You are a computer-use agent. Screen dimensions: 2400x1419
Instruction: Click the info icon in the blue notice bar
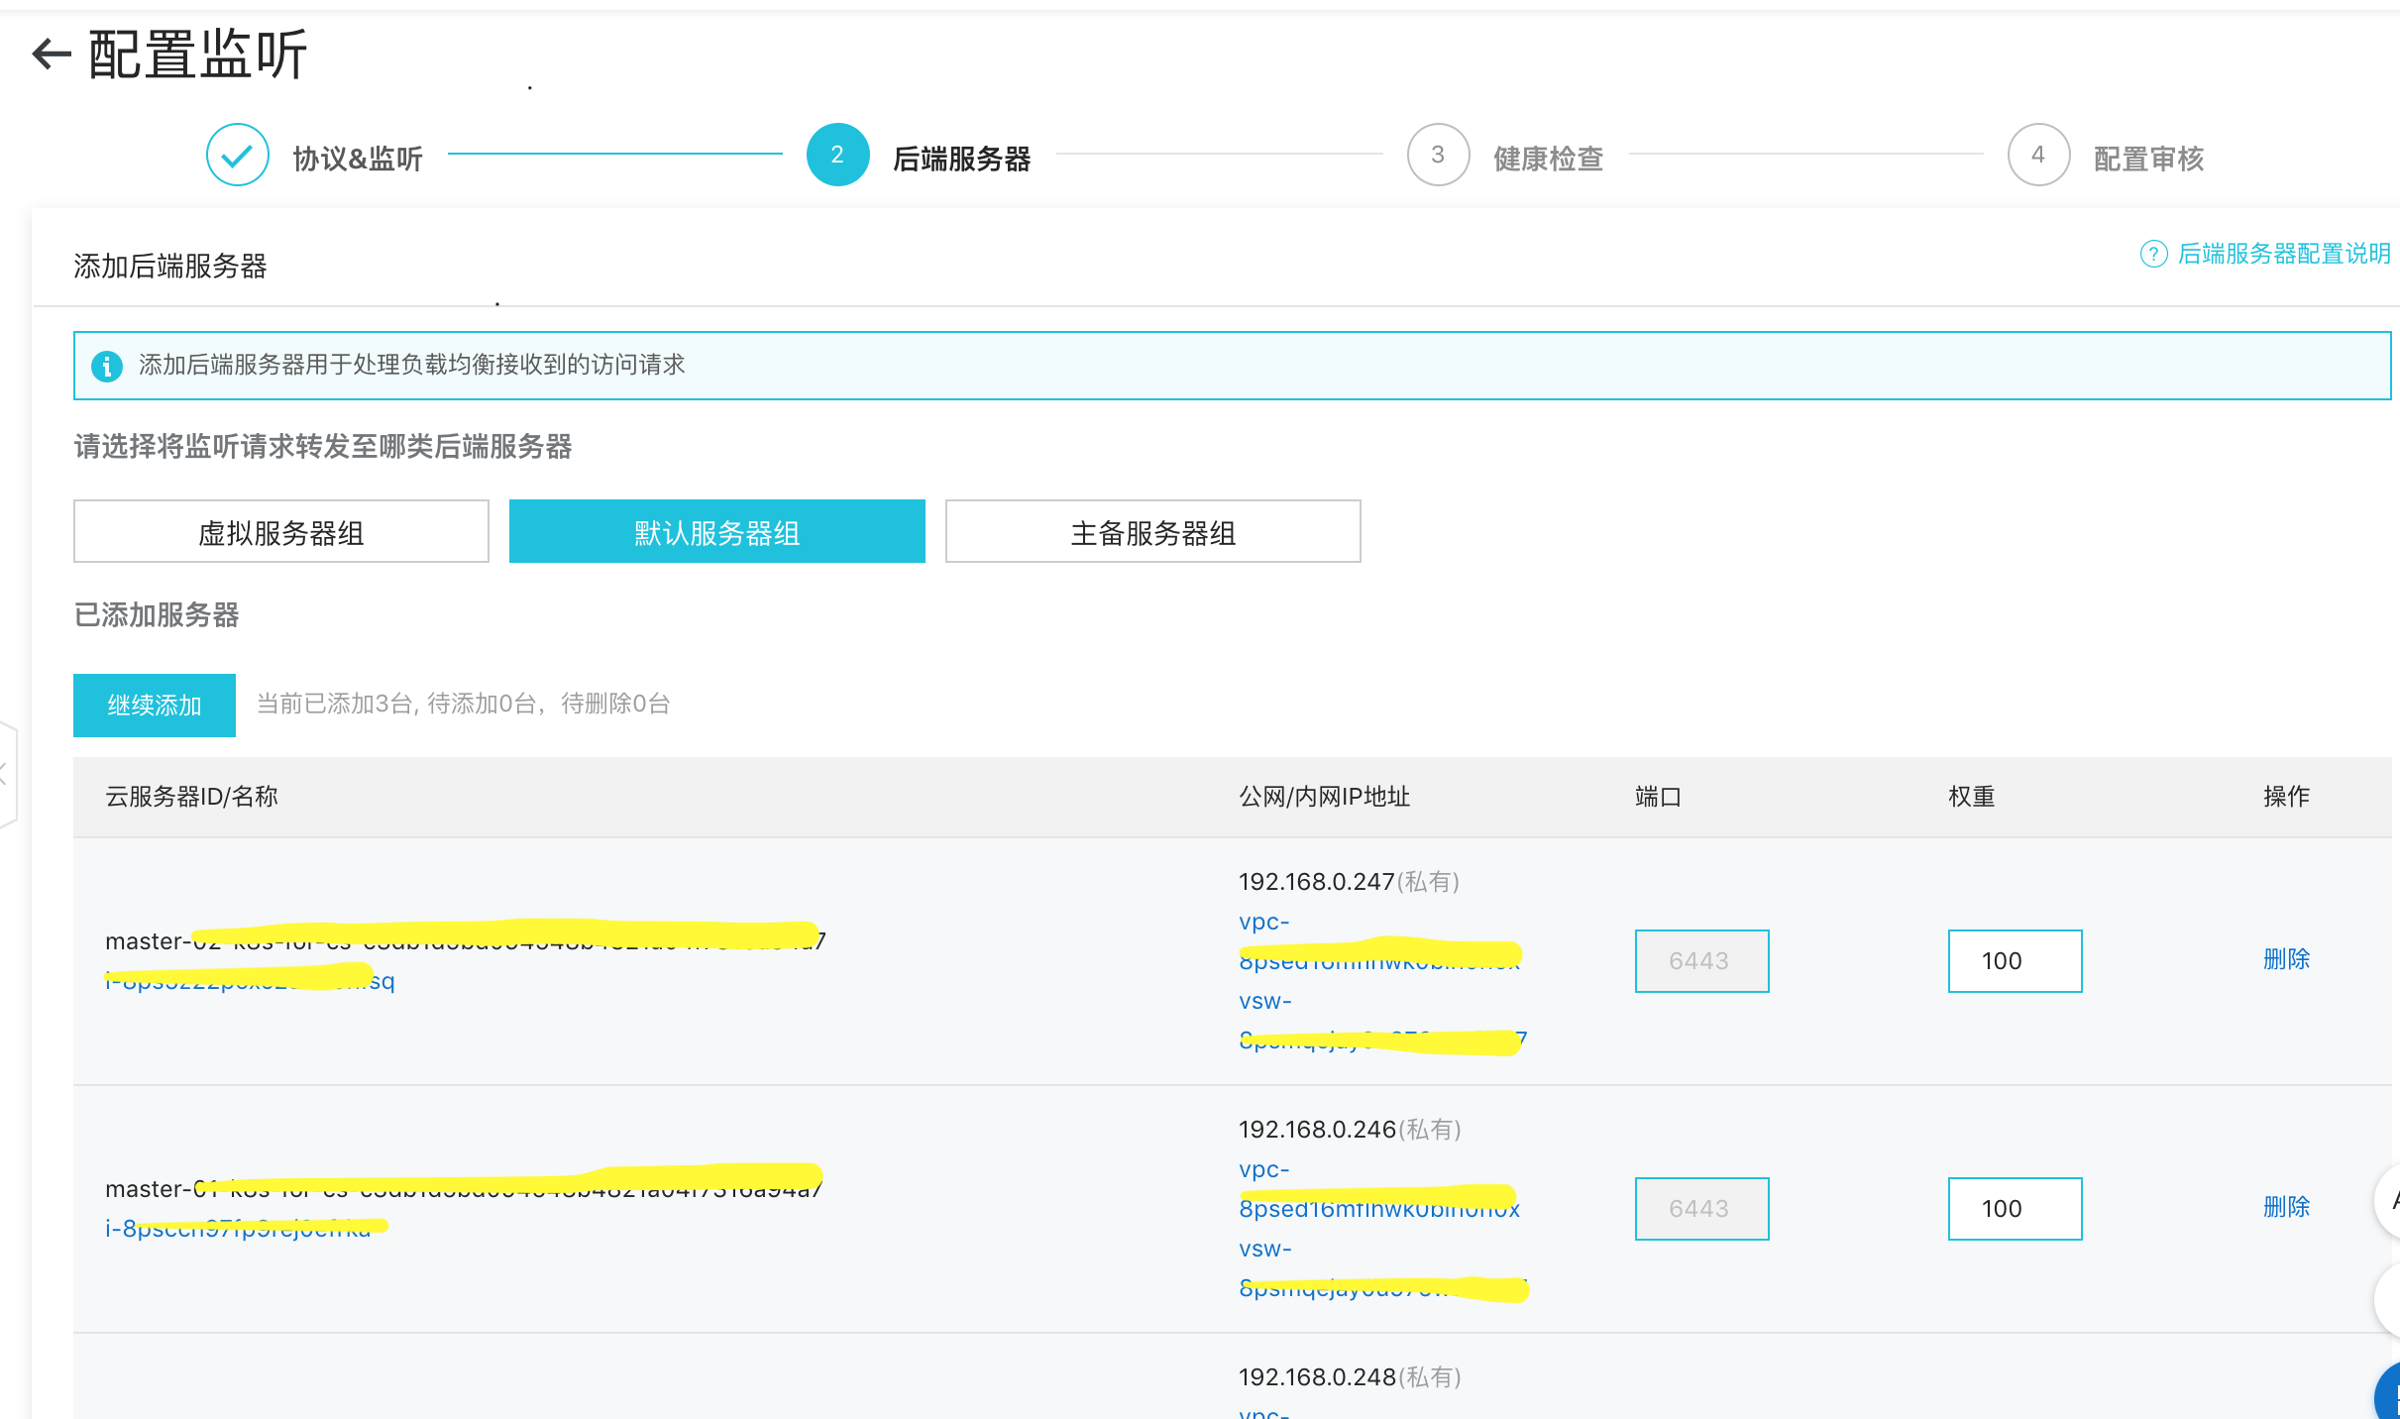[x=107, y=366]
